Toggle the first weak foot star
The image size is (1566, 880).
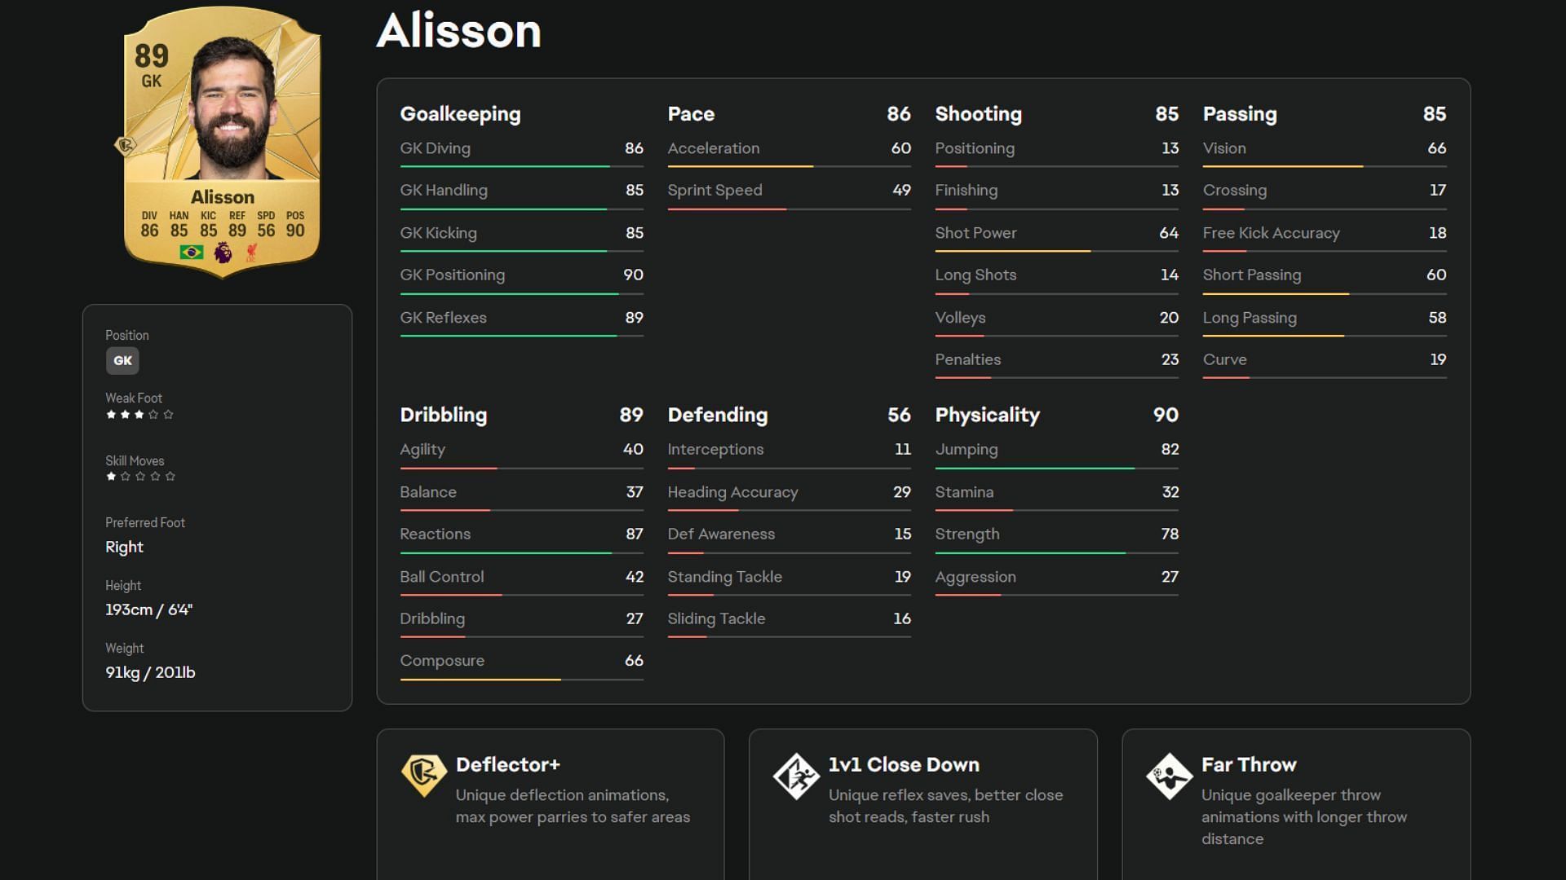pos(111,415)
